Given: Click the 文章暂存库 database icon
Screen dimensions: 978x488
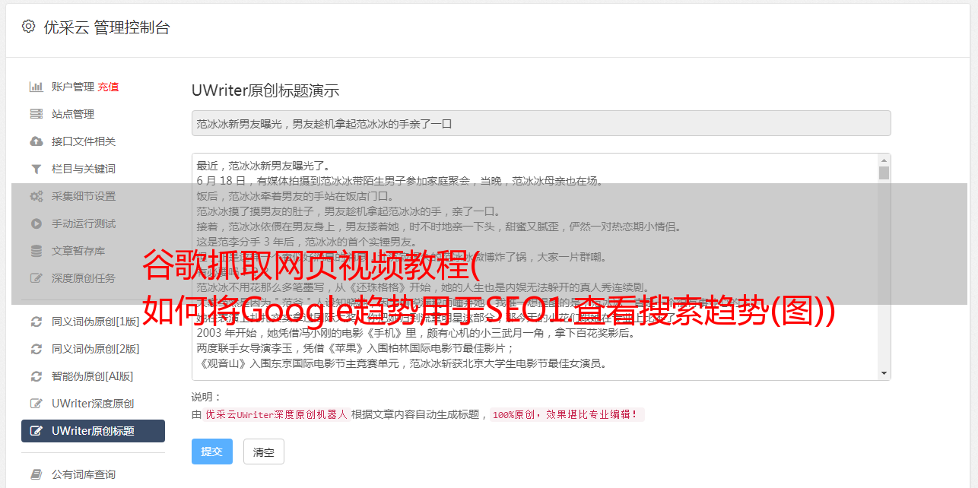Looking at the screenshot, I should coord(36,251).
